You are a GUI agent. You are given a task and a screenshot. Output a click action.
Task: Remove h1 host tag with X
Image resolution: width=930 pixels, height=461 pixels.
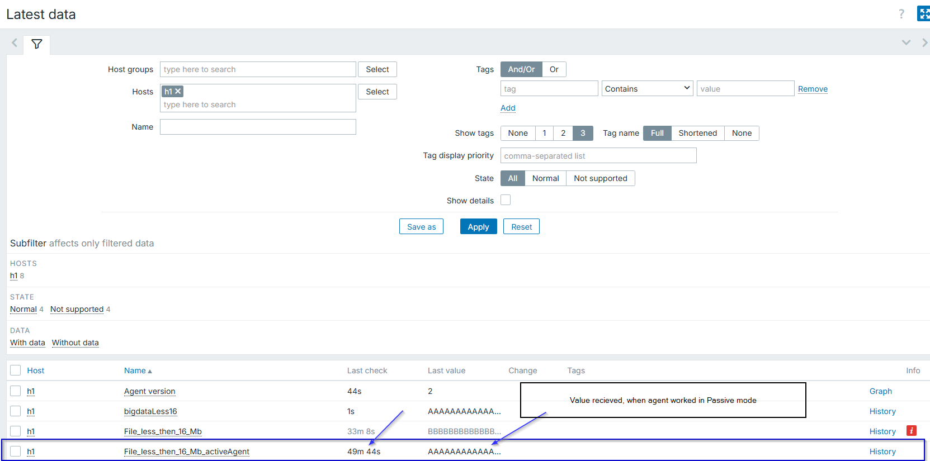click(178, 92)
